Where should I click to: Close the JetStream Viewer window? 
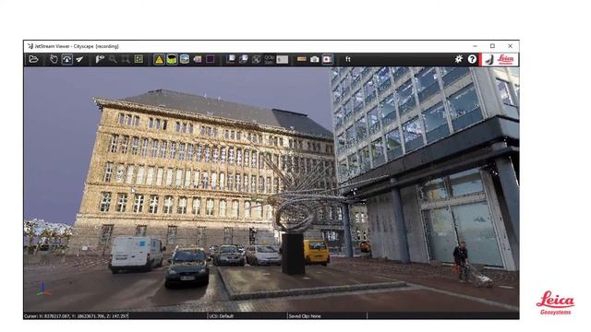tap(510, 46)
